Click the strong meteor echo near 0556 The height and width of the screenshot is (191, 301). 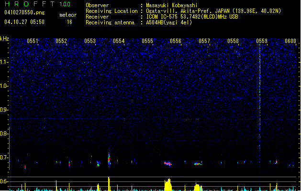pyautogui.click(x=168, y=164)
